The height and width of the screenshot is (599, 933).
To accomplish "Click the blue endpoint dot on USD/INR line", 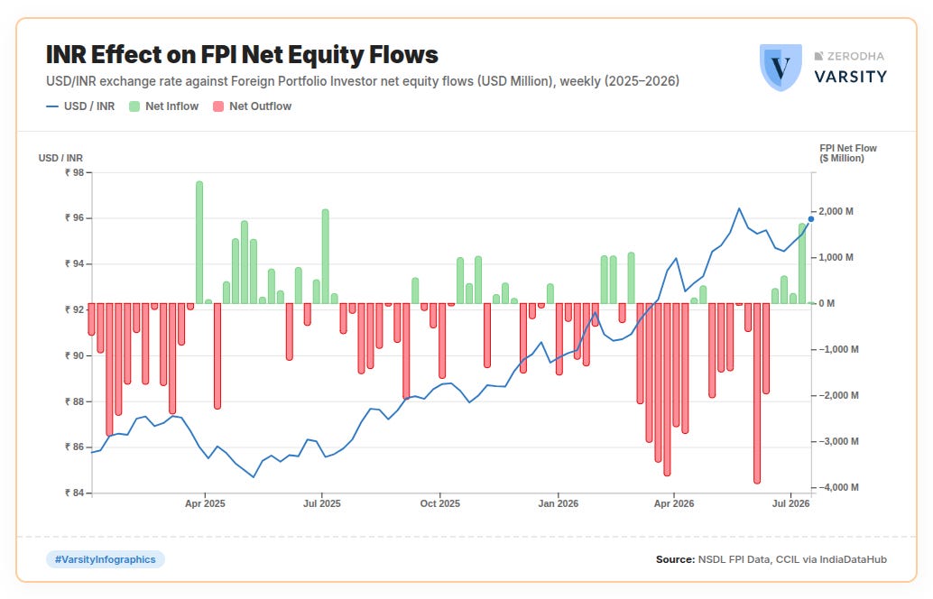I will (x=811, y=219).
